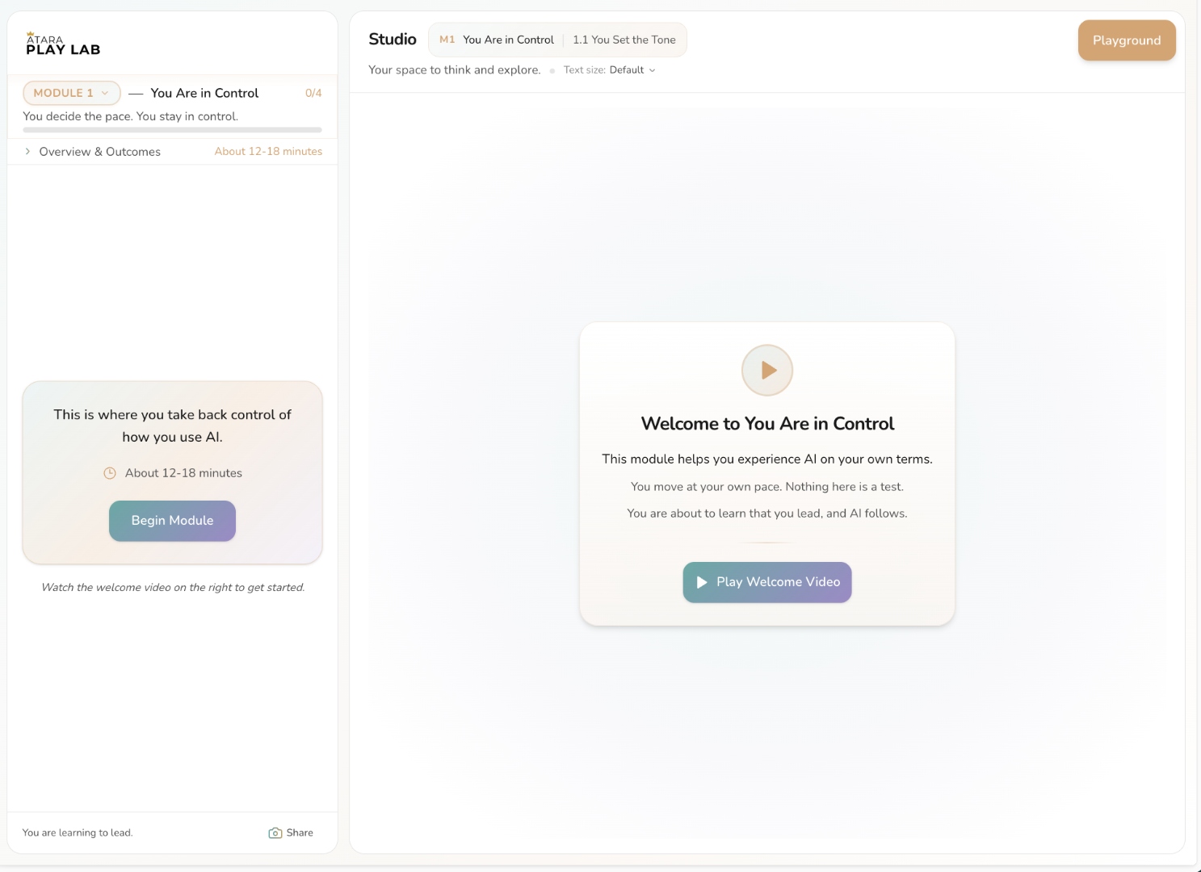Click the About 12-18 minutes label
Screen dimensions: 1201x872
(x=268, y=151)
